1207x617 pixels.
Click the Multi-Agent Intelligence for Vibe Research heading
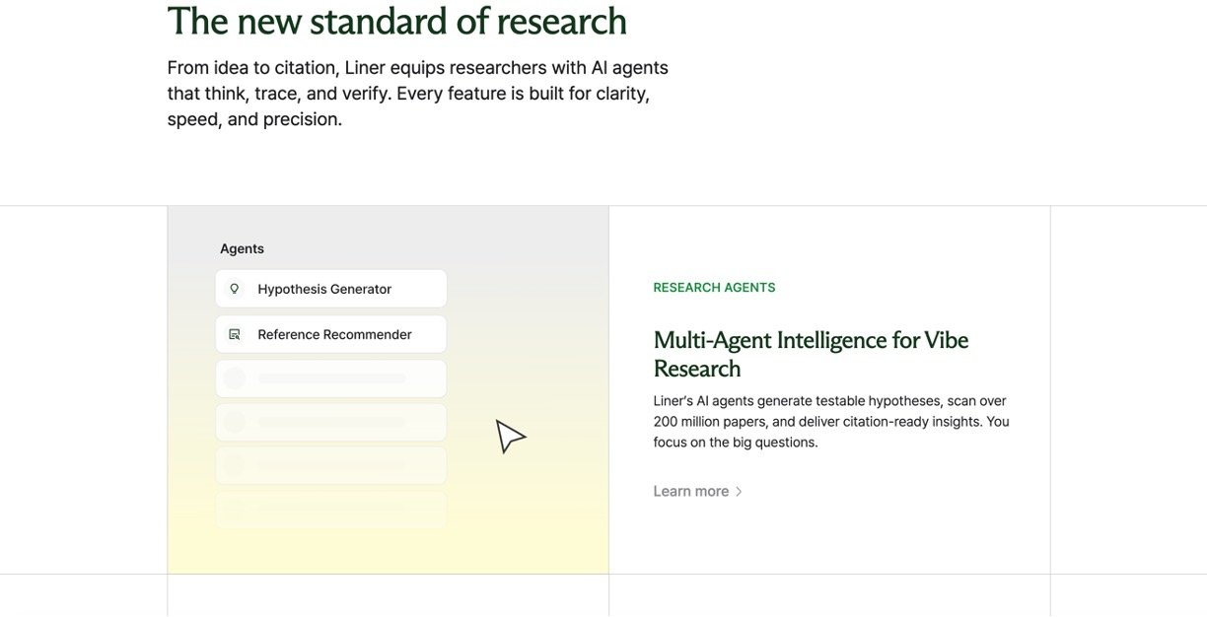click(x=811, y=354)
